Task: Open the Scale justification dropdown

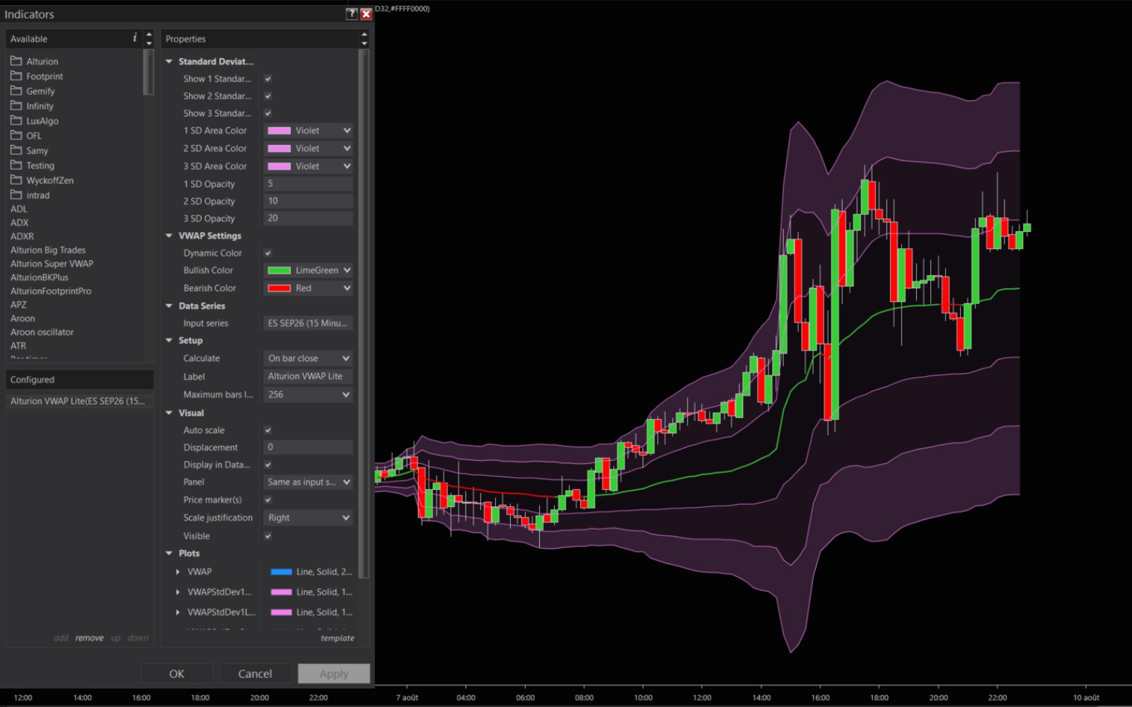Action: (x=308, y=518)
